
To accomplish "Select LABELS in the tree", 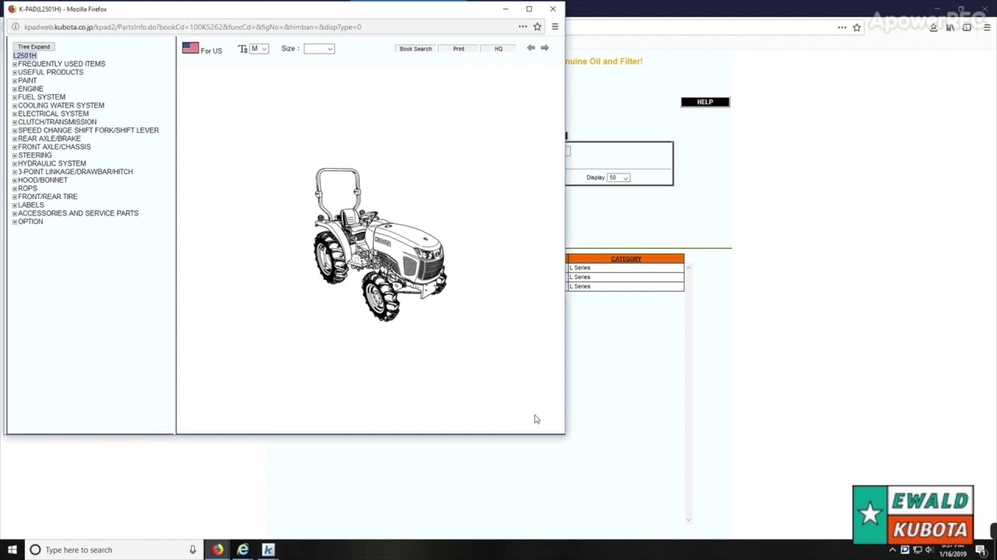I will tap(30, 205).
